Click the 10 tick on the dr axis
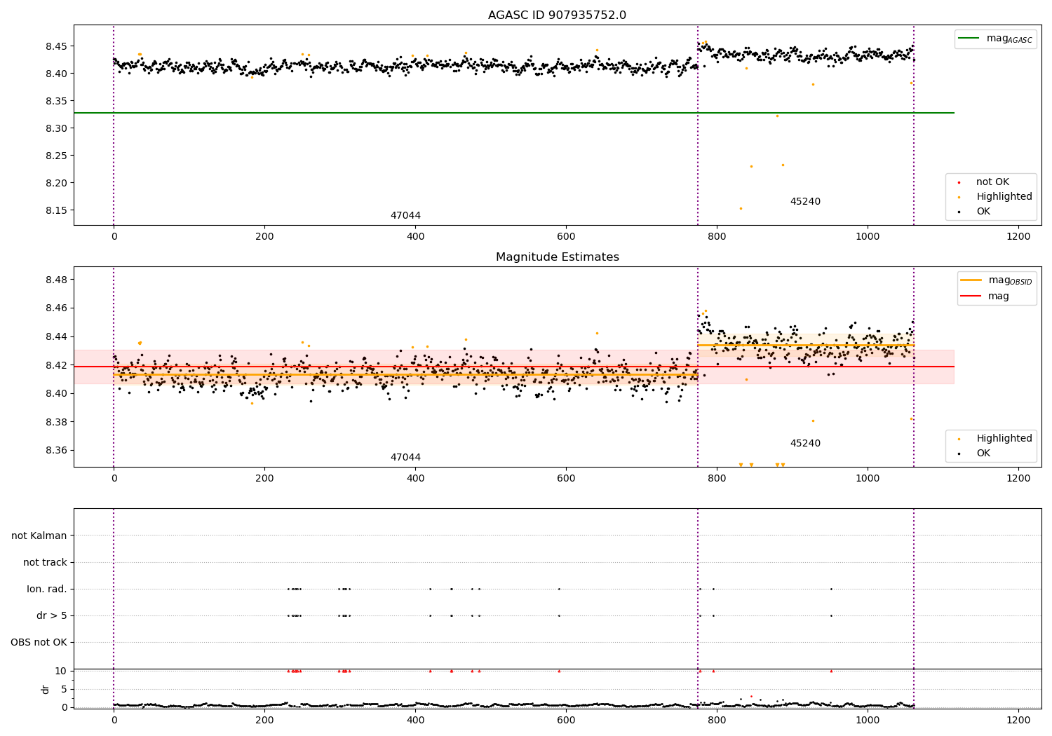Viewport: 1052px width, 736px height. [x=61, y=671]
